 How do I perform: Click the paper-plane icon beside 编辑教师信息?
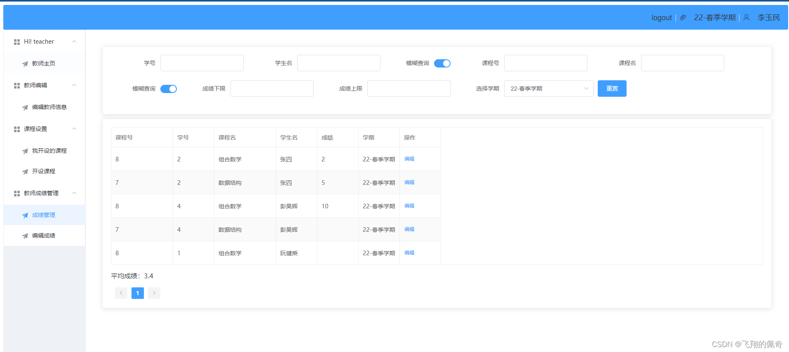click(25, 107)
